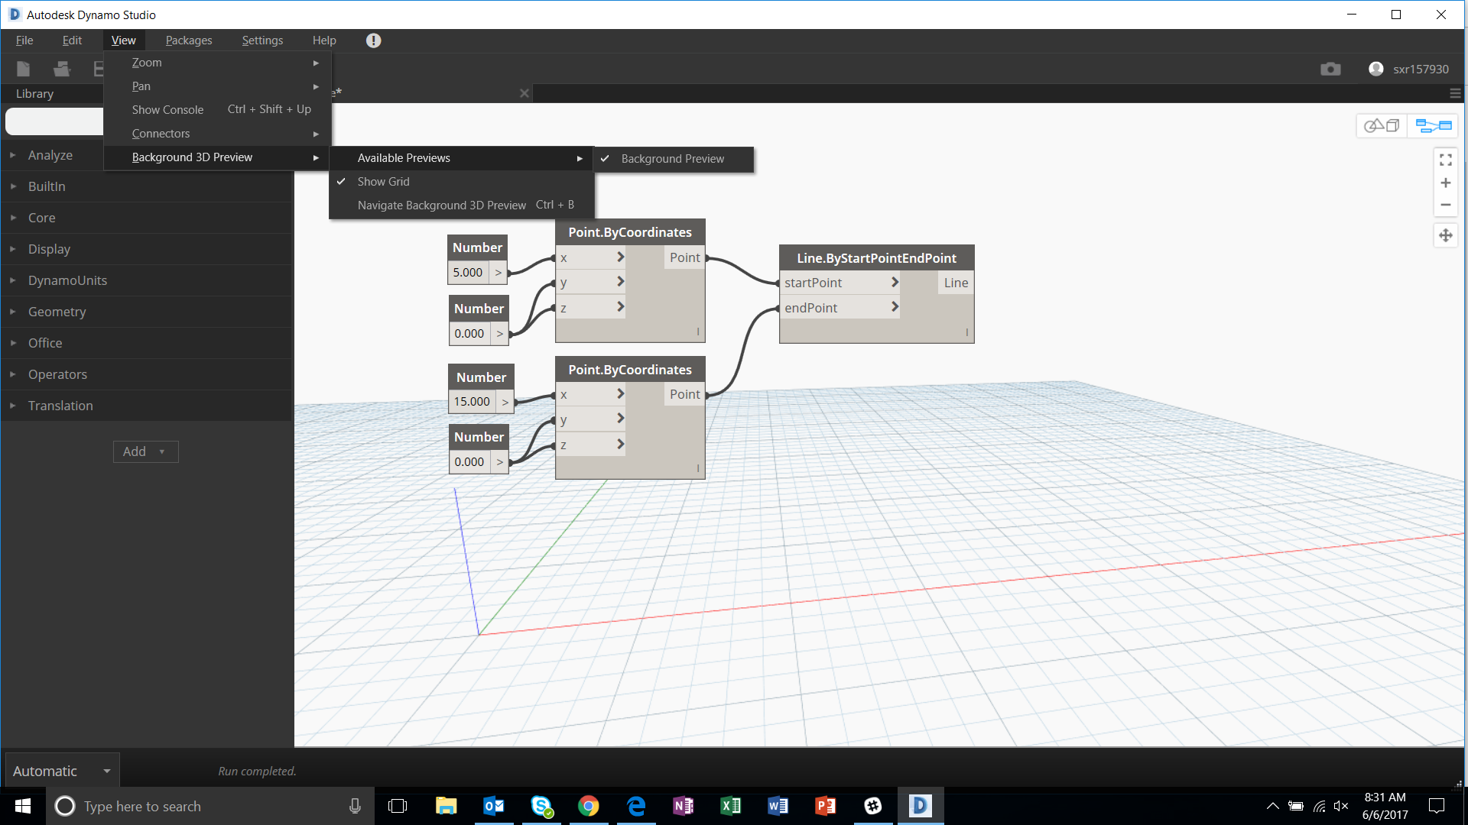Switch to geometry view using the shapes icon

(x=1381, y=125)
